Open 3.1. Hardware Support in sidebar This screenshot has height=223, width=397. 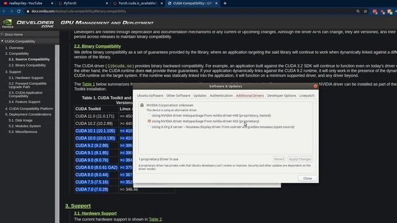[26, 78]
